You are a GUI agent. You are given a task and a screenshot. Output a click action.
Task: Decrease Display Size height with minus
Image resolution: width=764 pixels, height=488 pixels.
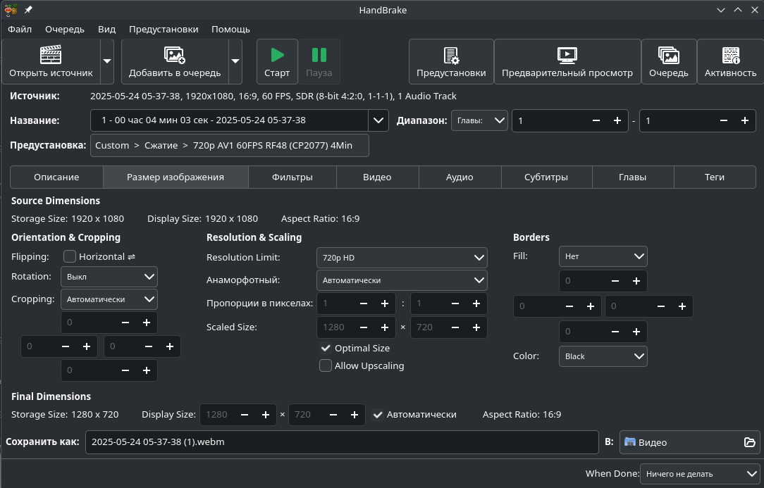coord(333,415)
